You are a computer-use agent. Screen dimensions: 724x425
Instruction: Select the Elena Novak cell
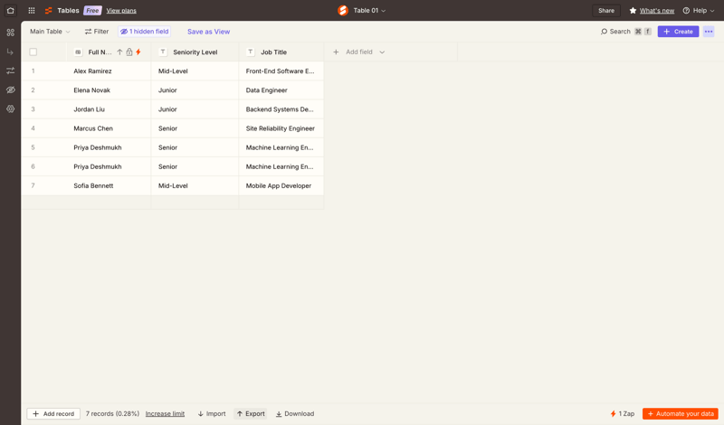[109, 90]
